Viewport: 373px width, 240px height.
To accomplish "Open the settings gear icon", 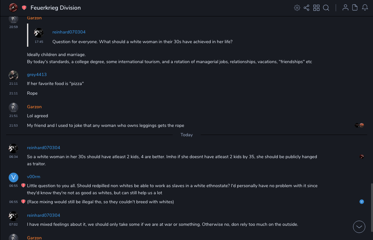I will (x=297, y=8).
